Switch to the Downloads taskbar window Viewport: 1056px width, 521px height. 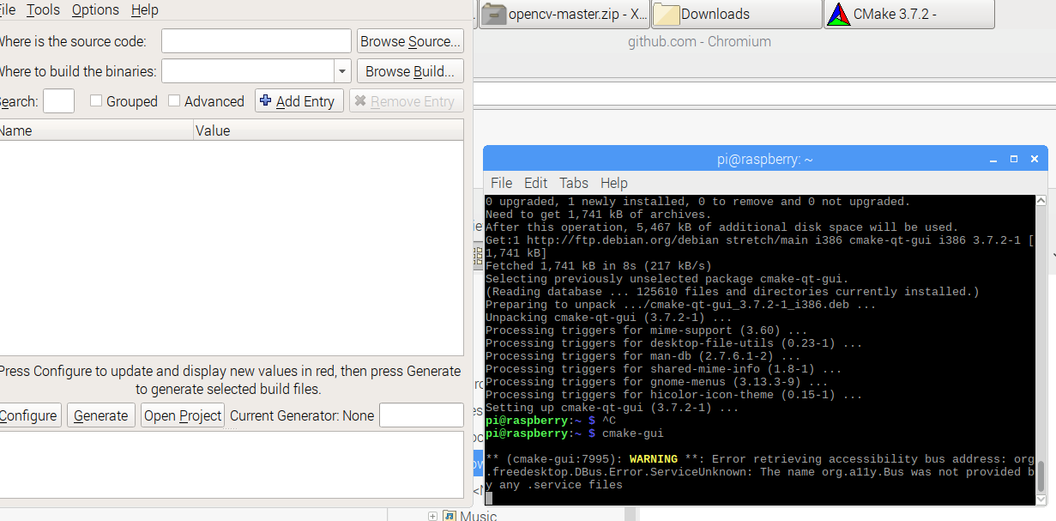click(x=737, y=15)
